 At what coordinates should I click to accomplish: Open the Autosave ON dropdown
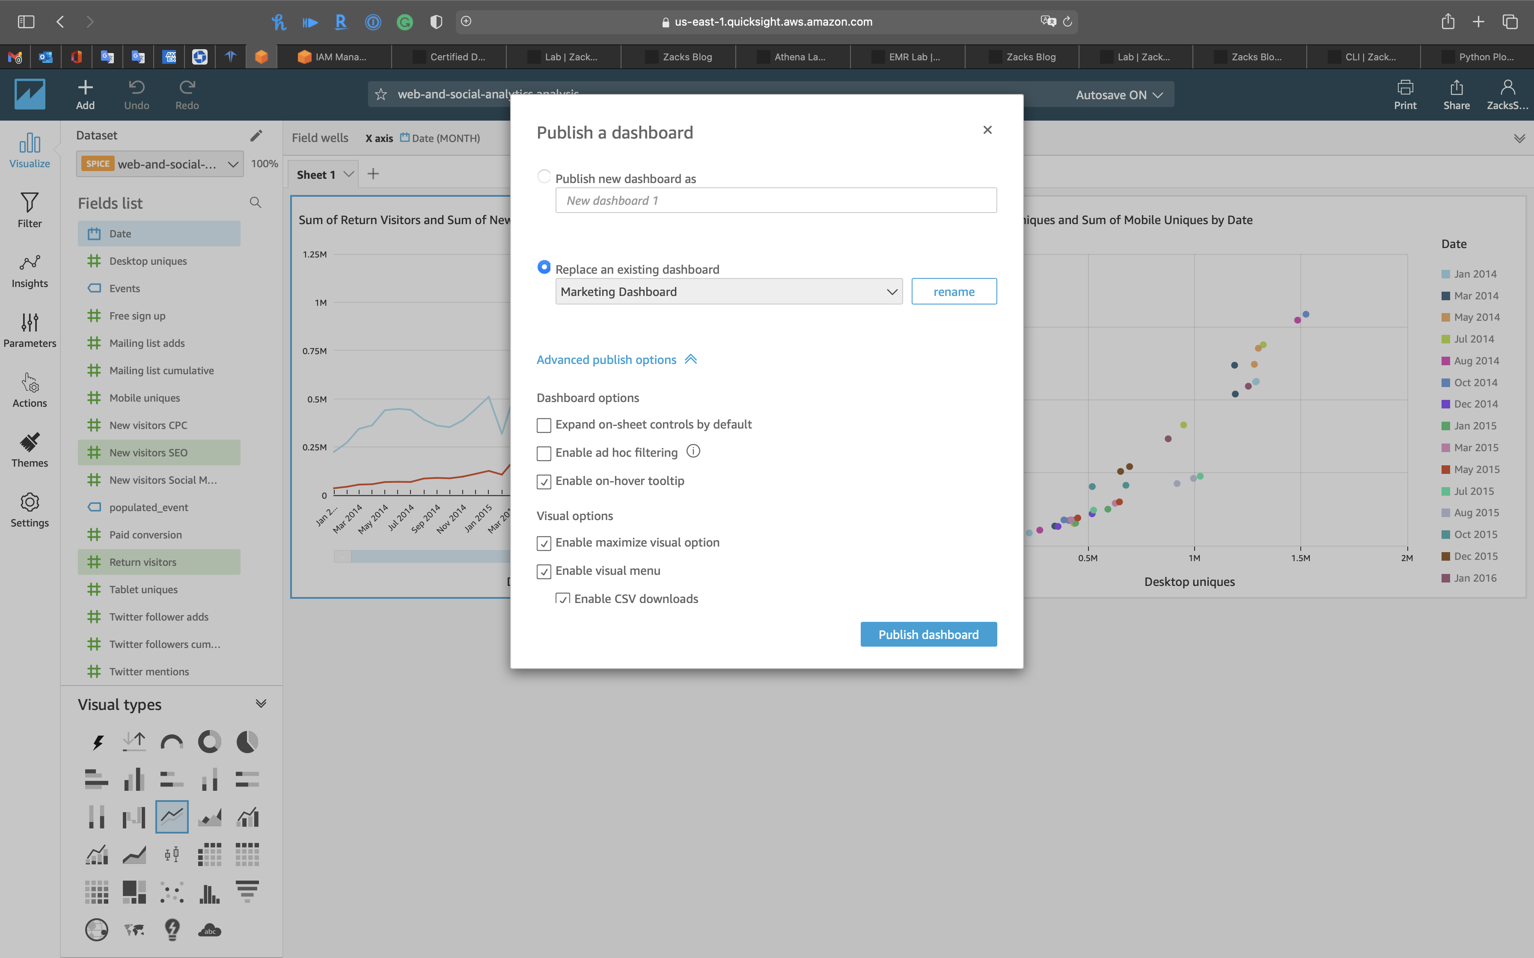(x=1118, y=95)
